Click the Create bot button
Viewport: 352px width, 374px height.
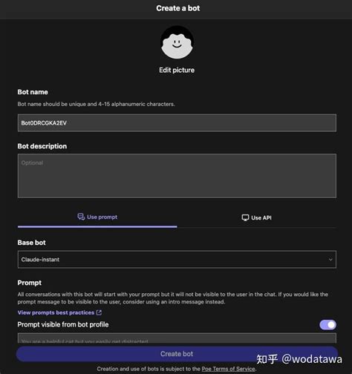click(177, 354)
